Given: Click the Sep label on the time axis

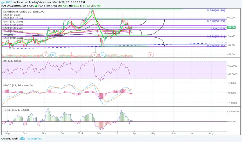Looking at the screenshot, I should tap(7, 133).
